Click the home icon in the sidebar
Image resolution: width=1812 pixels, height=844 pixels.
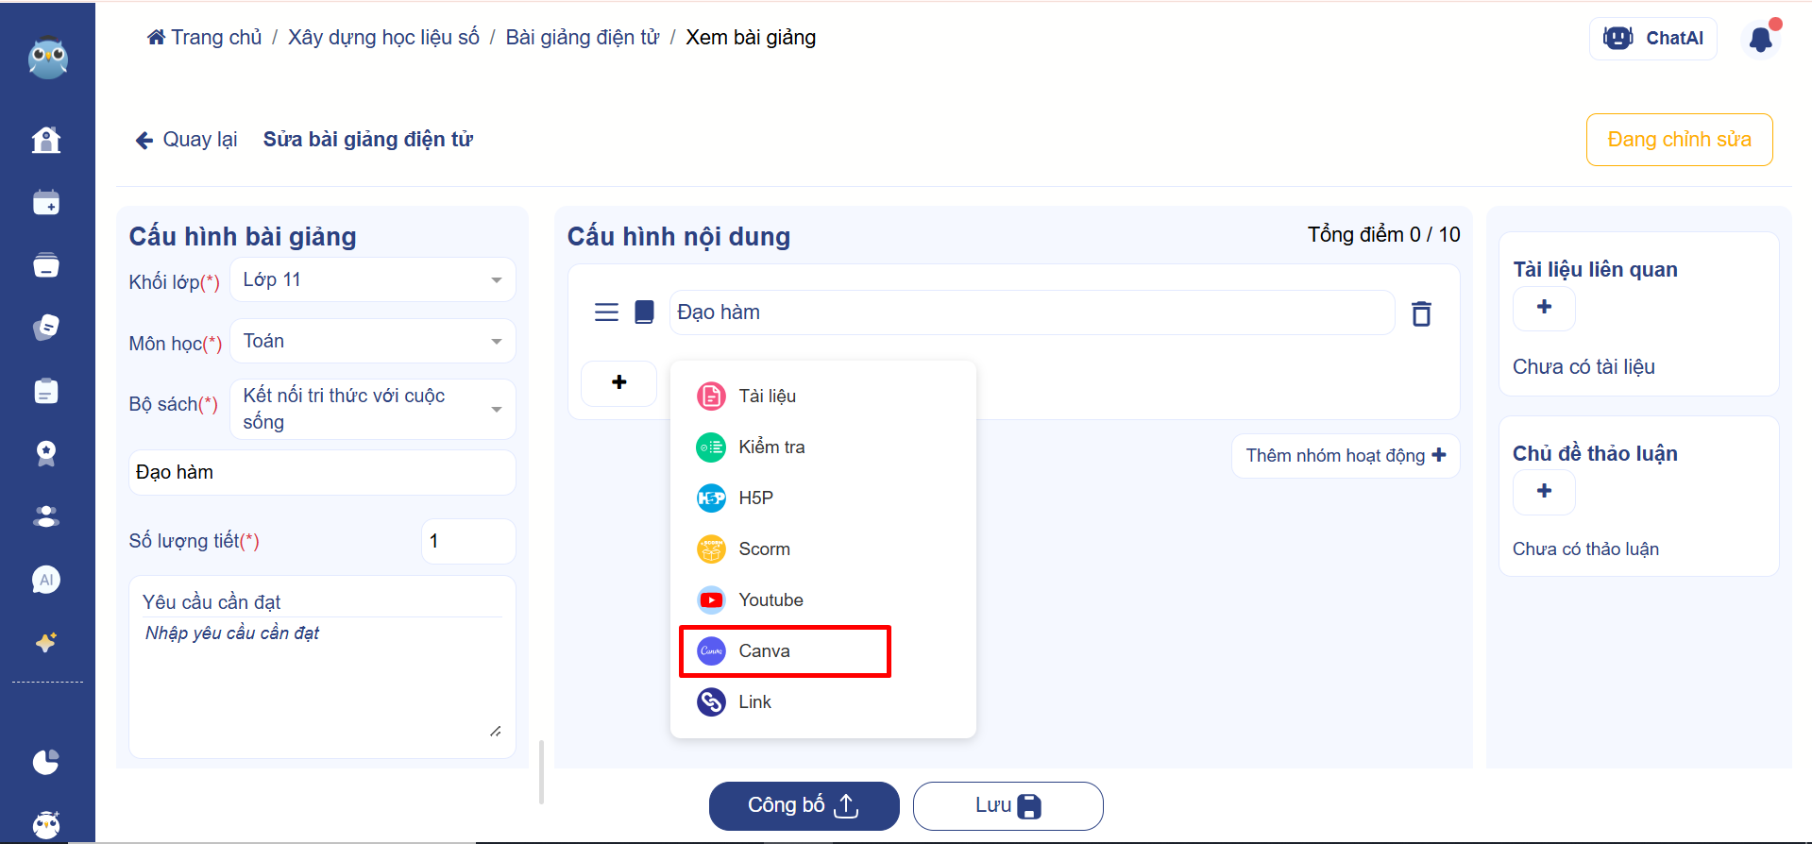45,140
